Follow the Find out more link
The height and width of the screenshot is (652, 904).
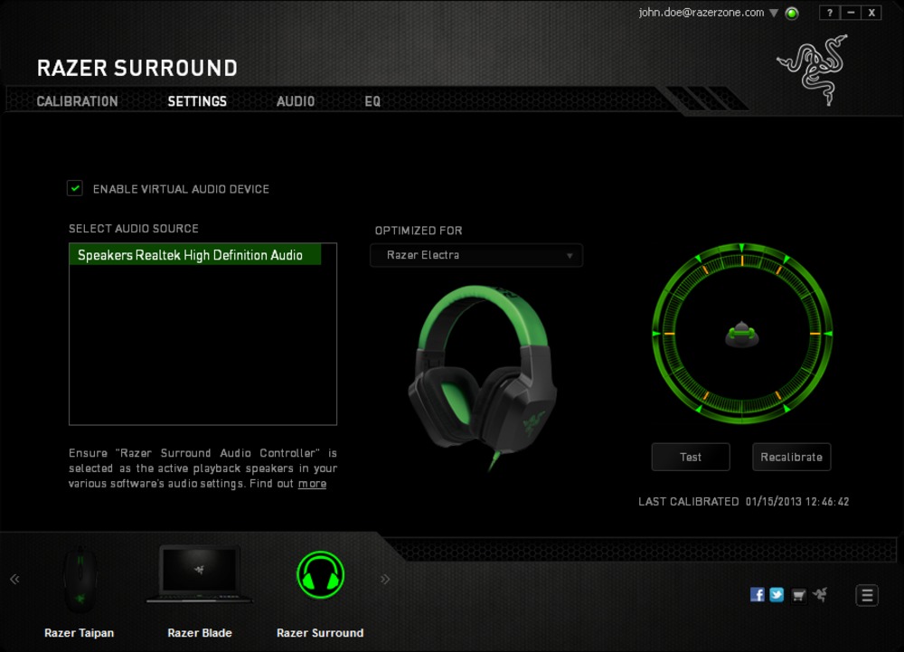click(x=312, y=484)
